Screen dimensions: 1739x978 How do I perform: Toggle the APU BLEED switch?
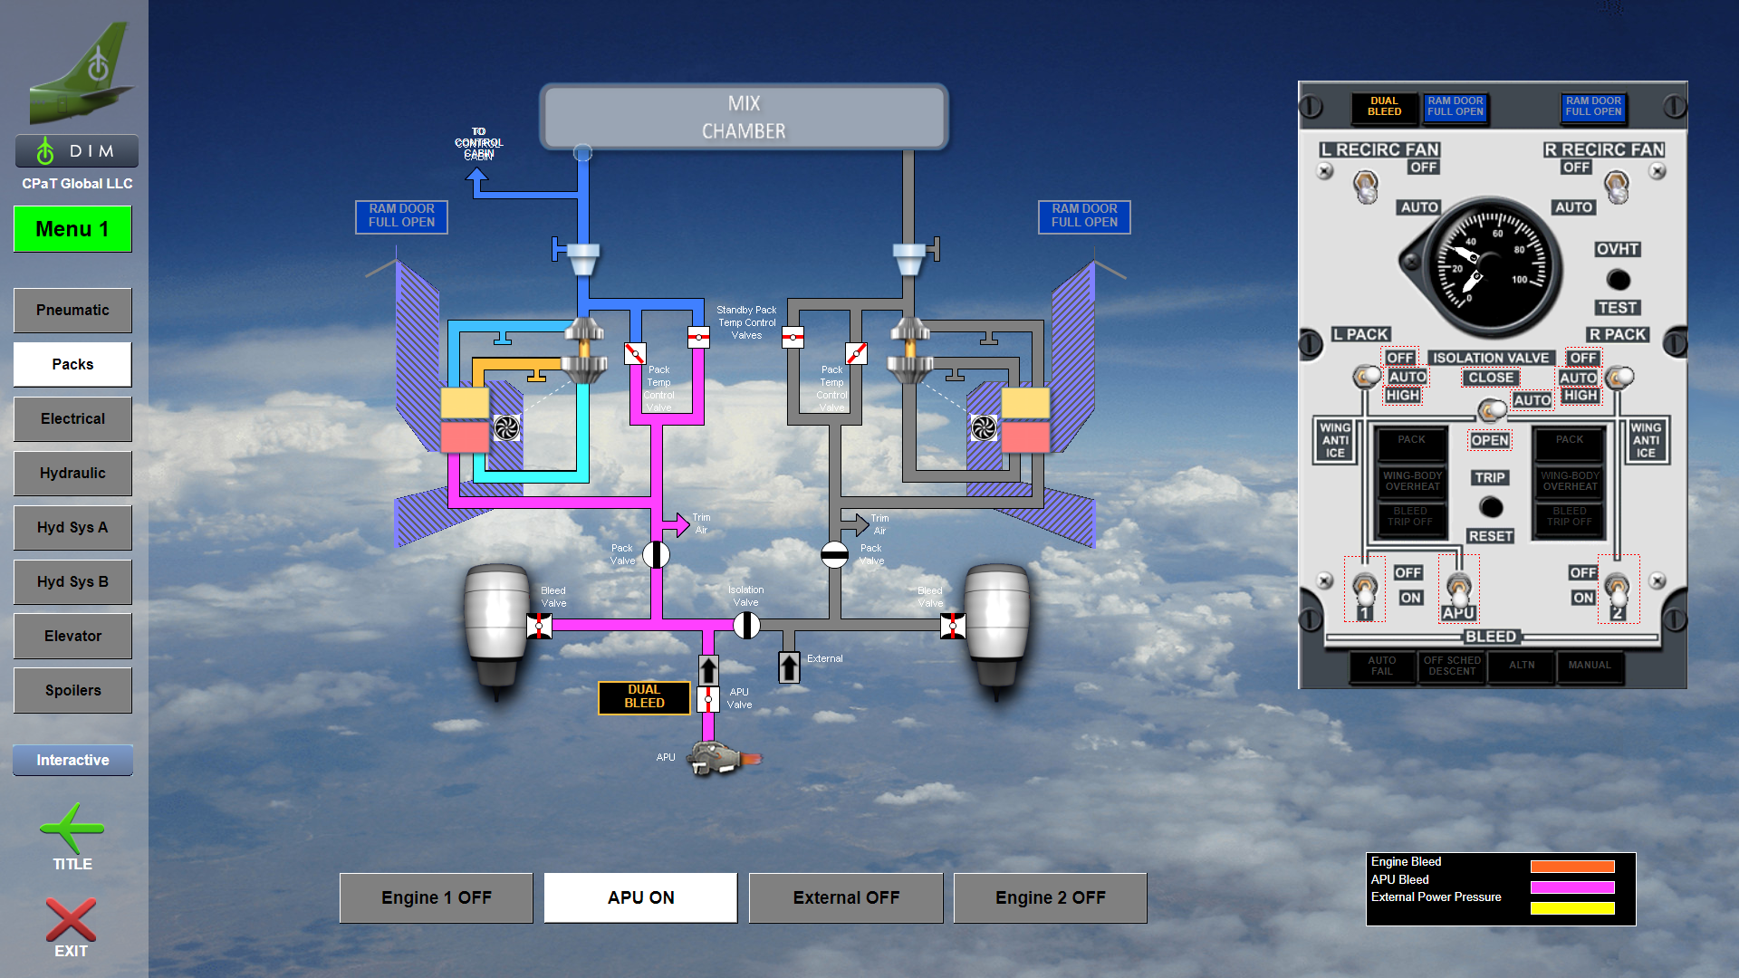(x=1458, y=589)
